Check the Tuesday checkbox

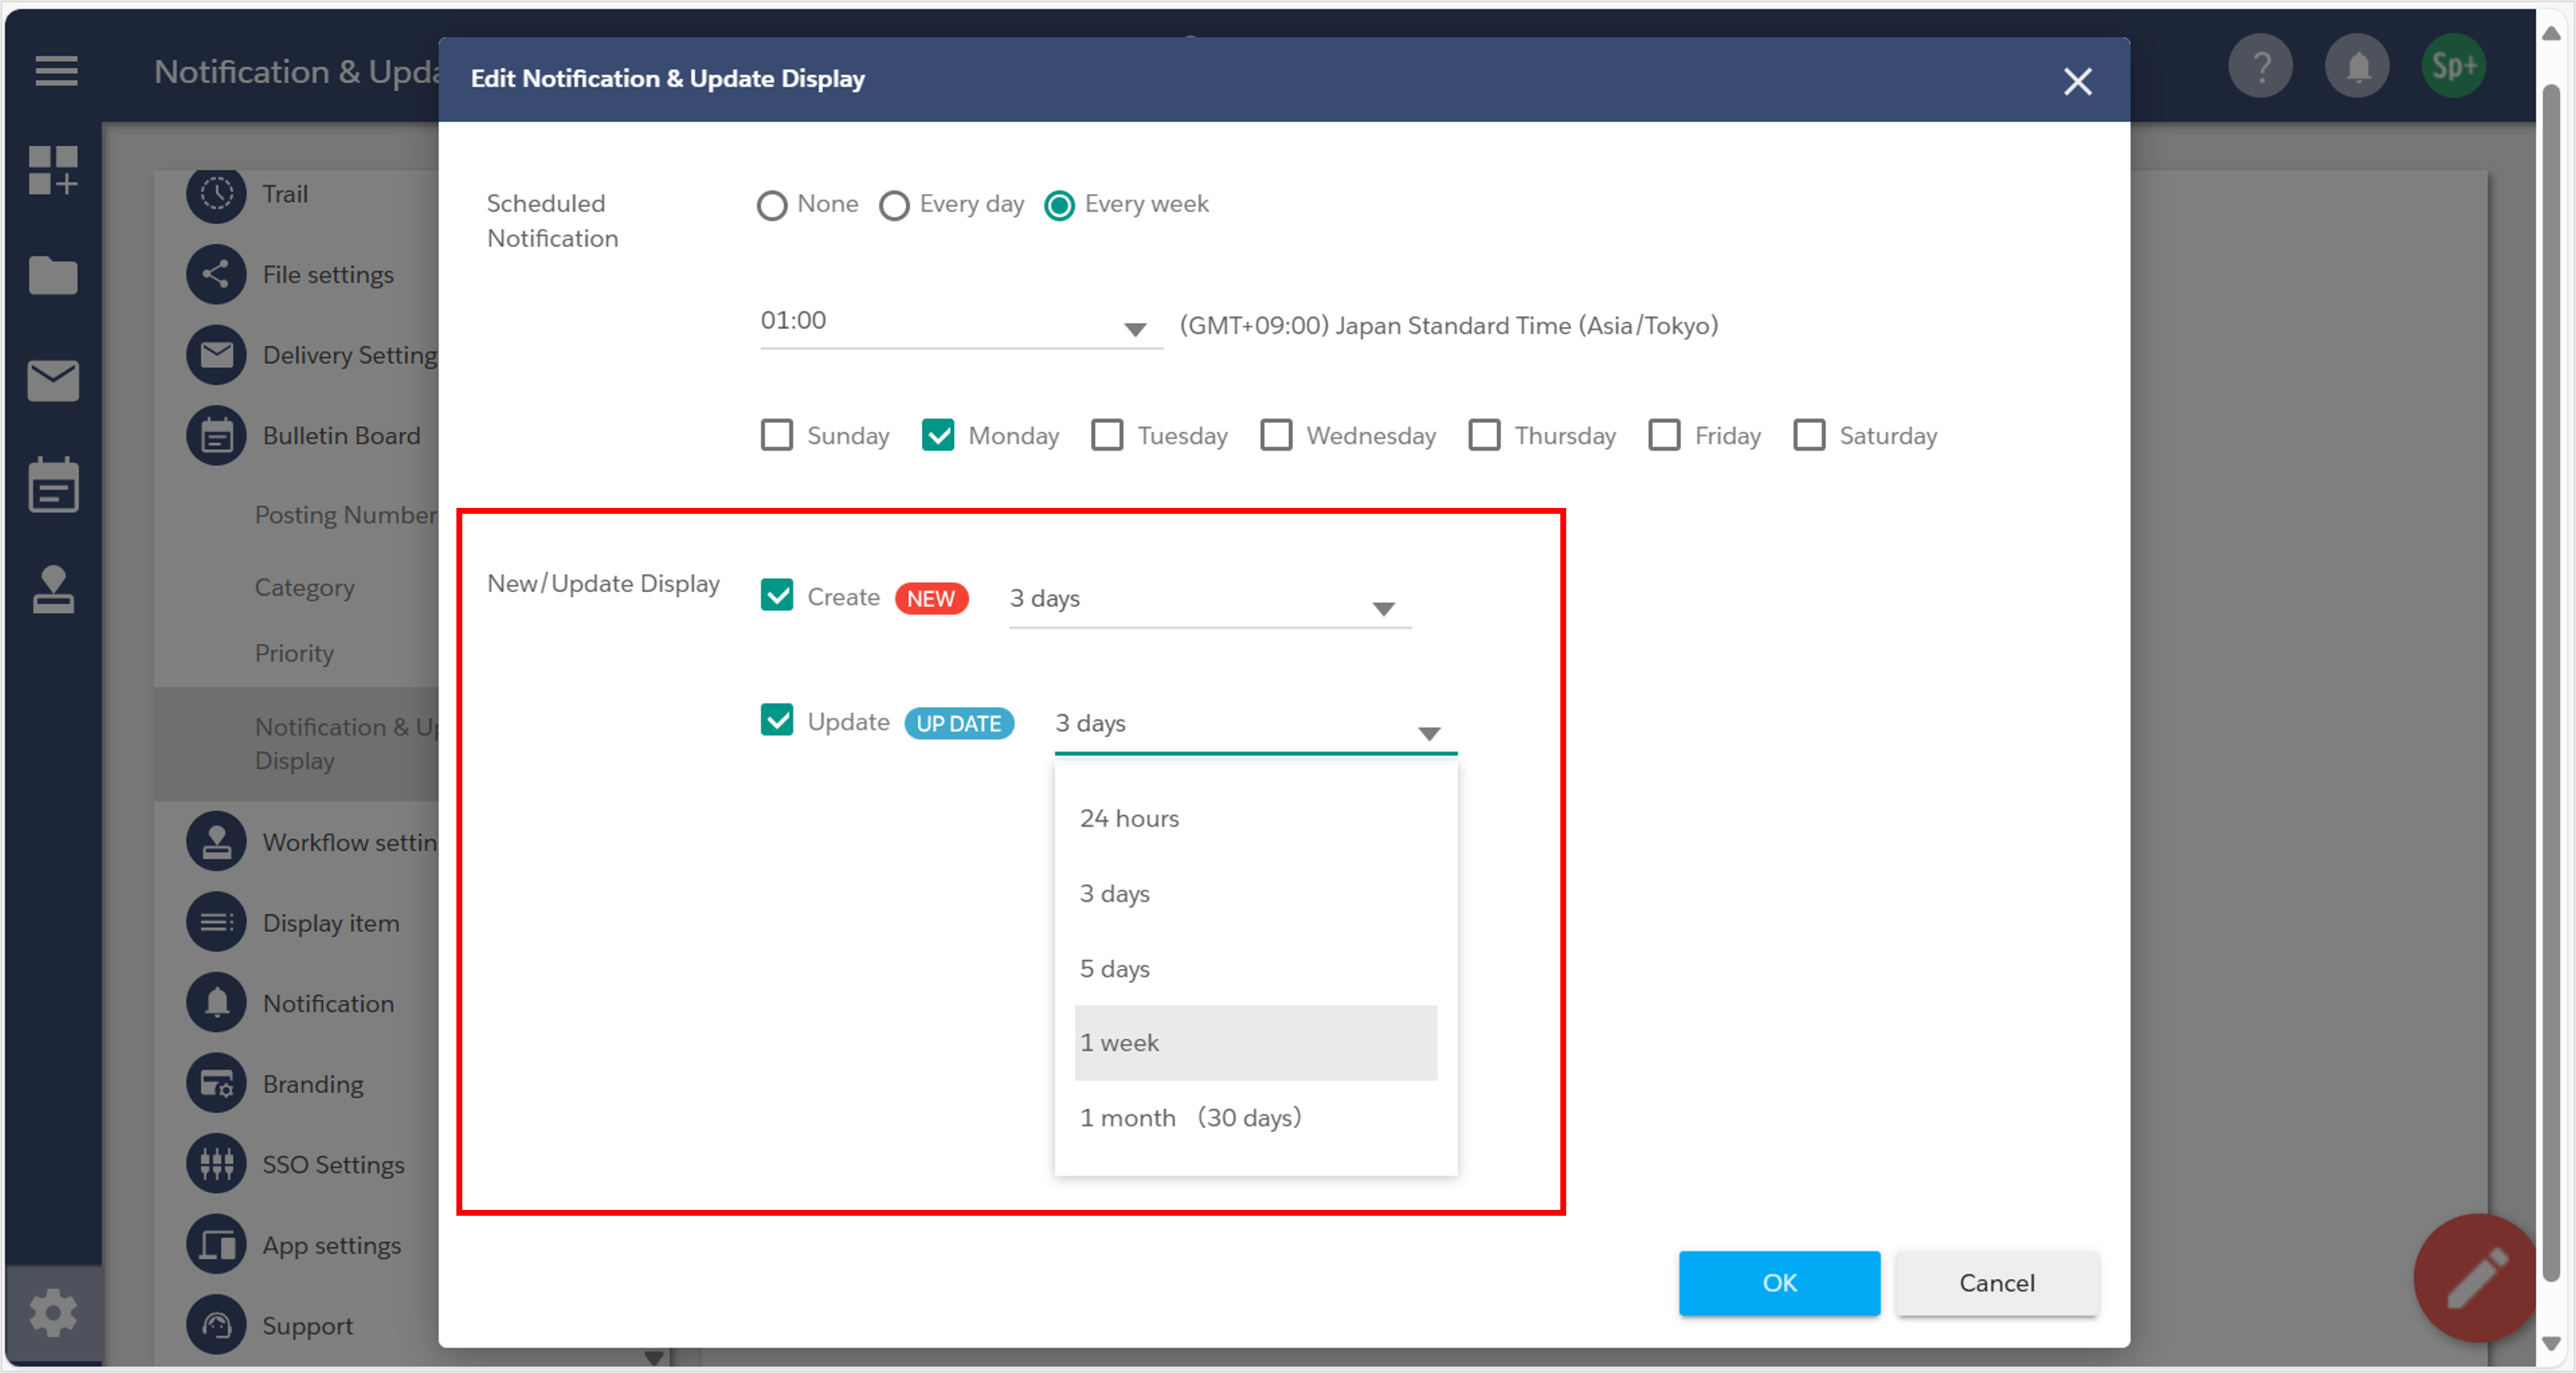point(1107,436)
